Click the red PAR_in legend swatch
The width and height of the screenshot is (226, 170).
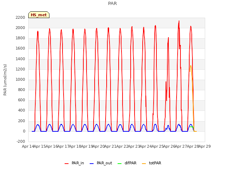coord(67,164)
